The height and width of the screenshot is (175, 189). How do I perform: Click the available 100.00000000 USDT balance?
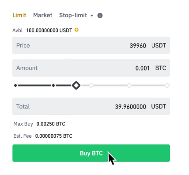click(x=49, y=31)
